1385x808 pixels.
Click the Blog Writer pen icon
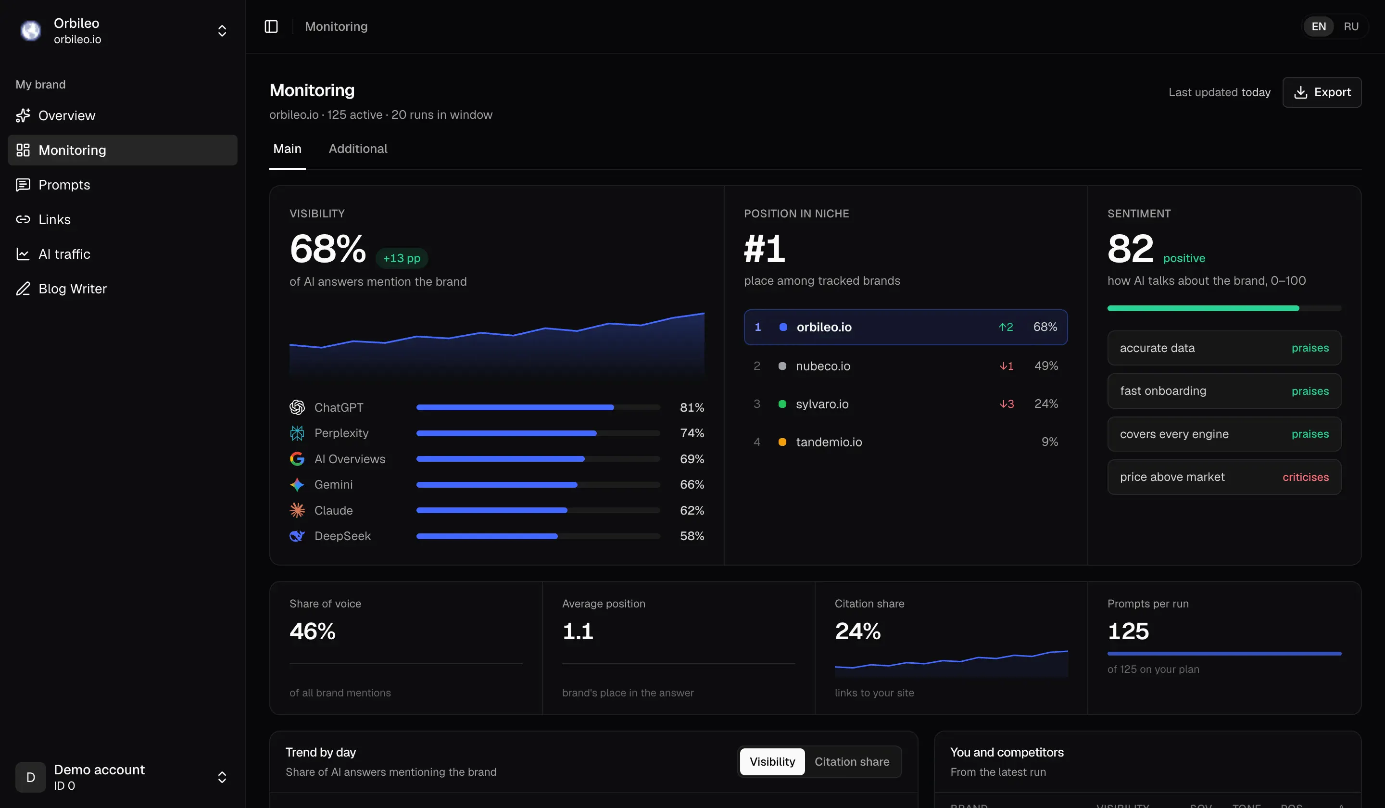coord(23,289)
